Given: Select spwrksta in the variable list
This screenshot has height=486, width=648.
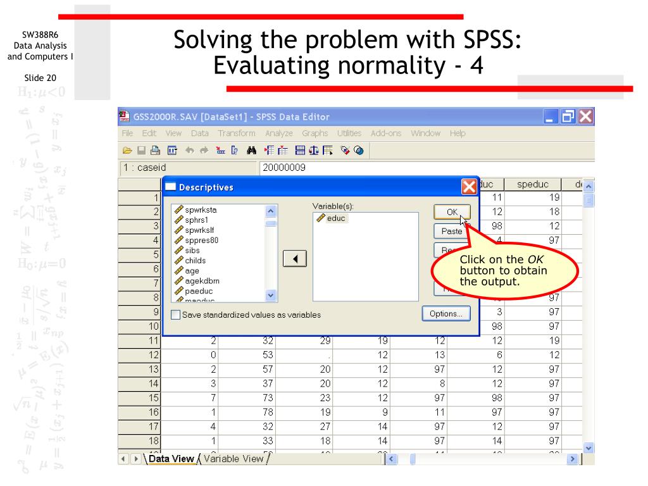Looking at the screenshot, I should tap(196, 210).
